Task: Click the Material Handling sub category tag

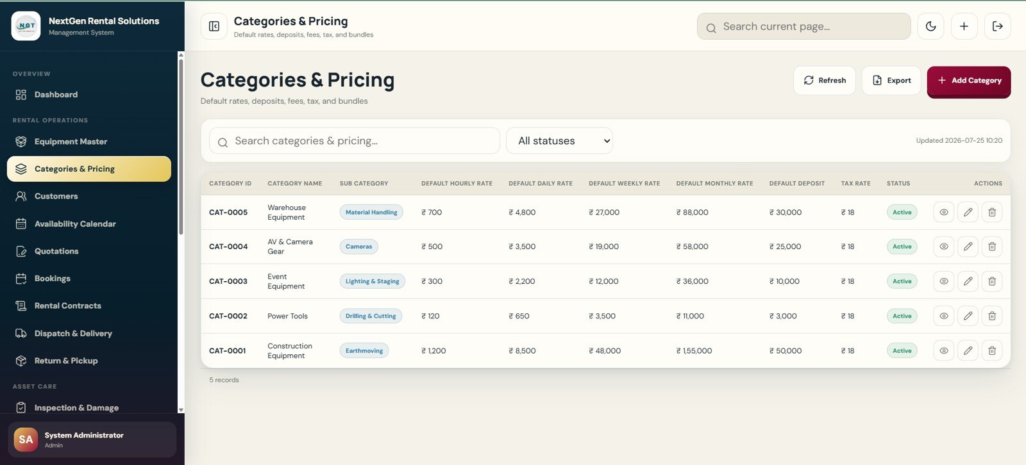Action: [x=371, y=212]
